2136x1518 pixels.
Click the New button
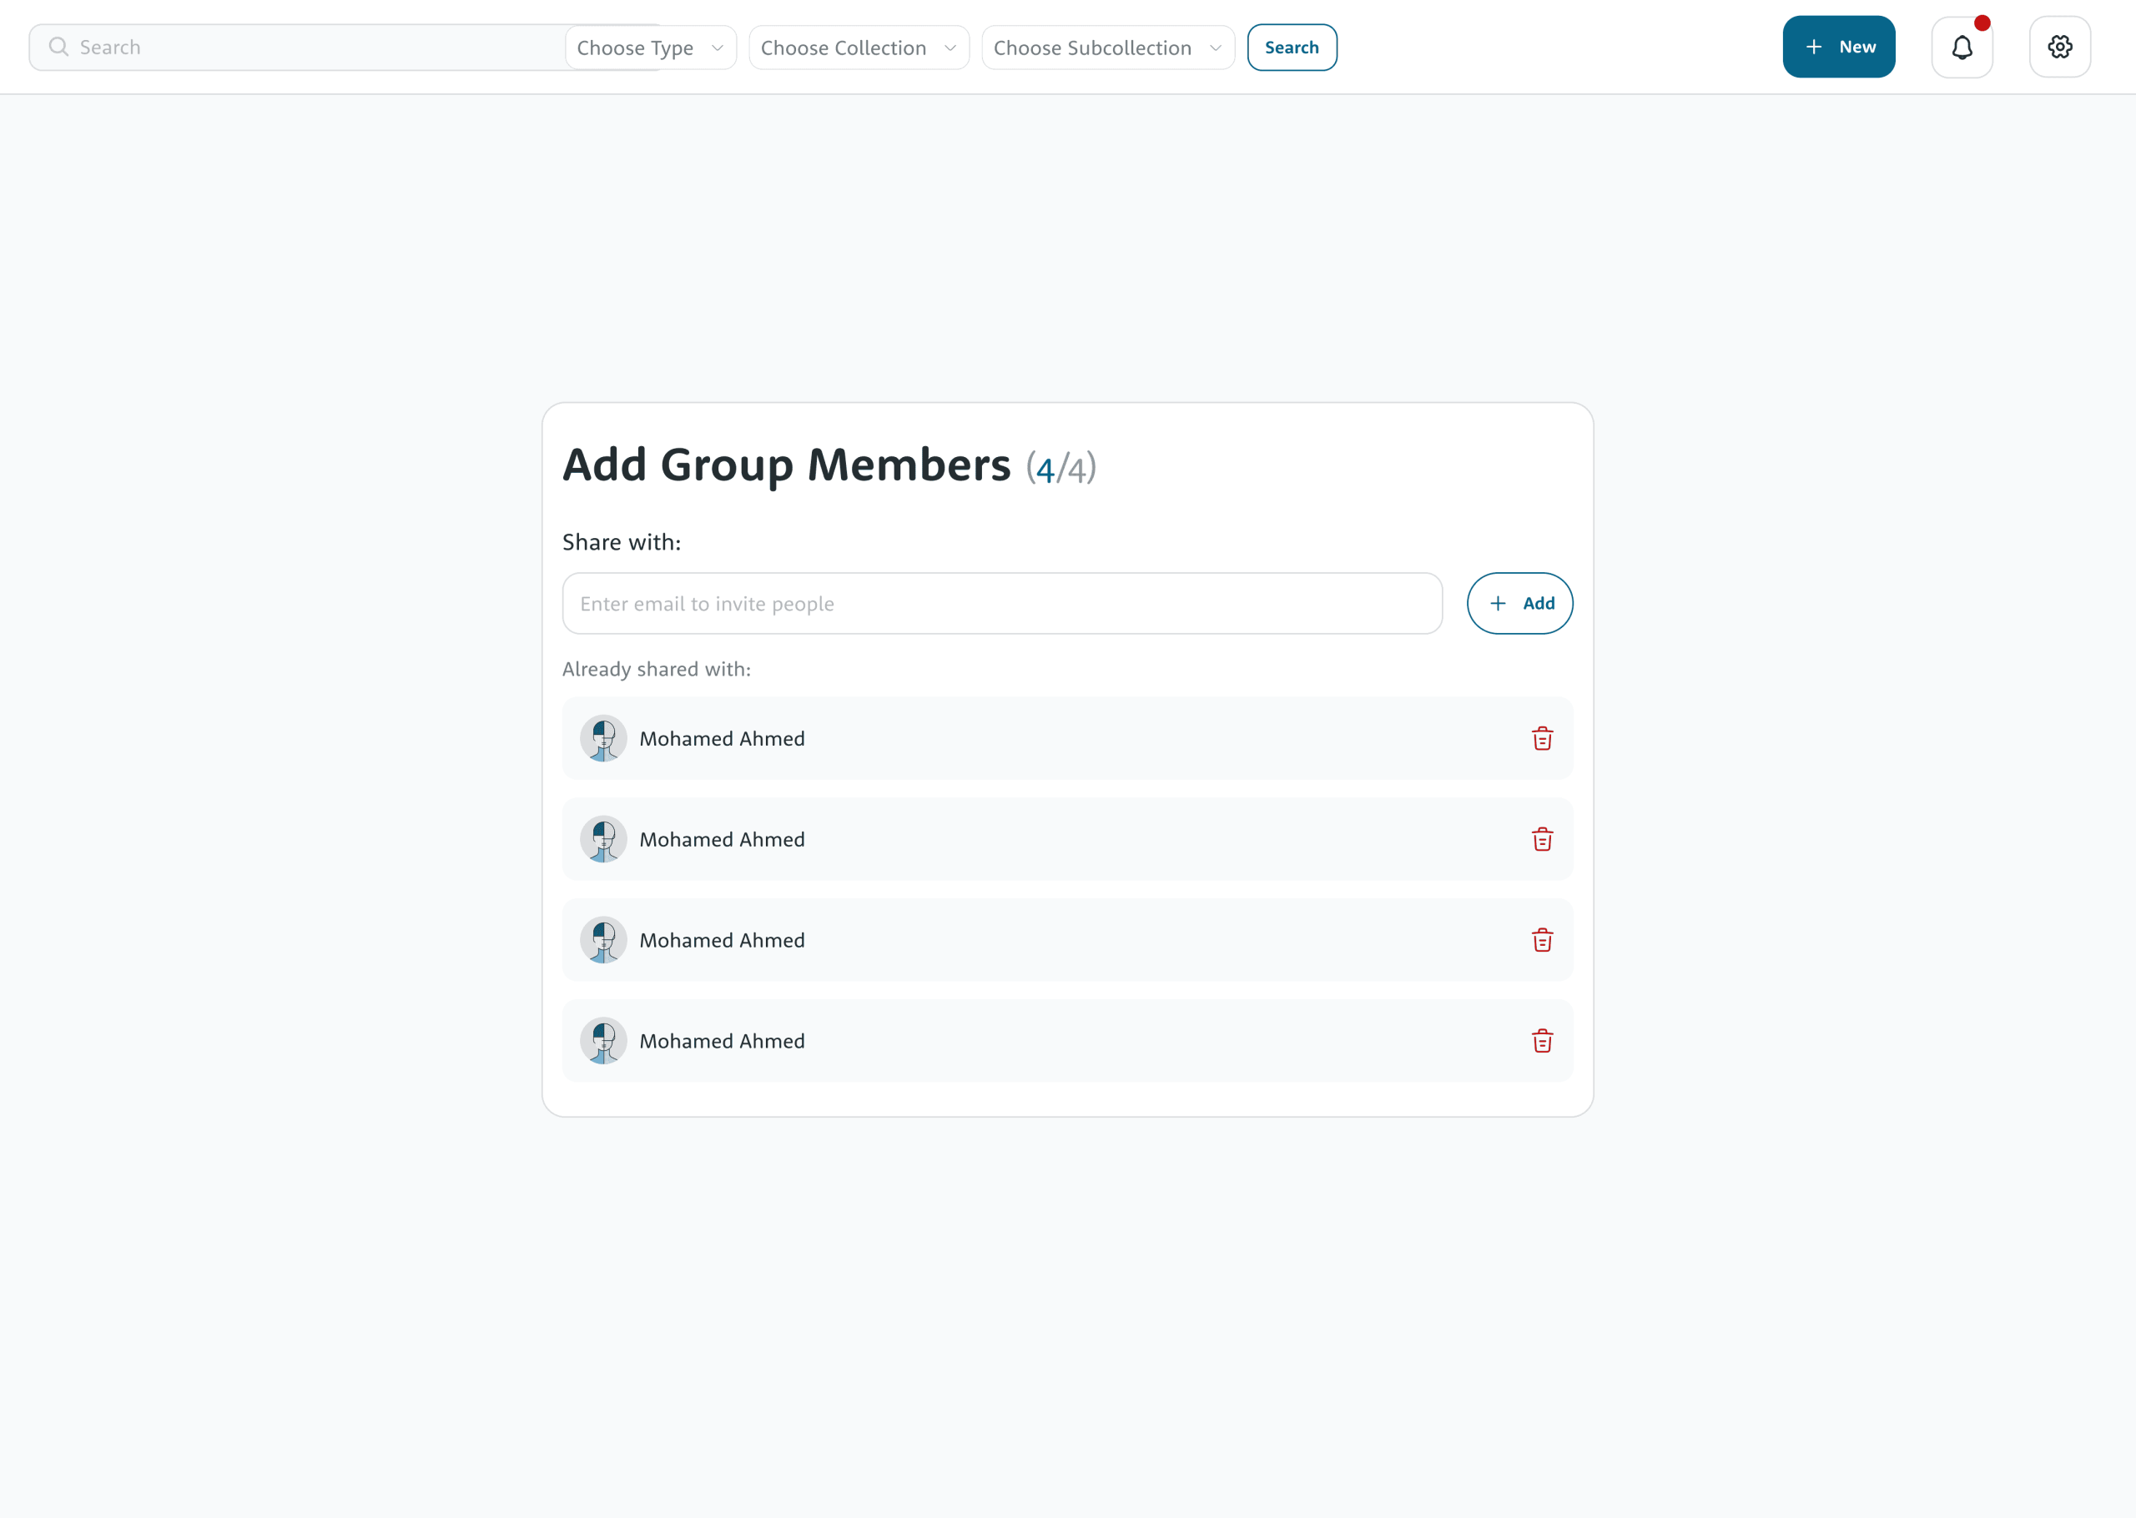[1838, 47]
